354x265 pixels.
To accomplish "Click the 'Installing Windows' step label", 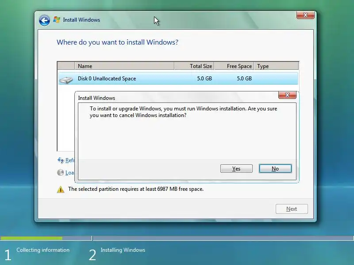I will click(123, 250).
